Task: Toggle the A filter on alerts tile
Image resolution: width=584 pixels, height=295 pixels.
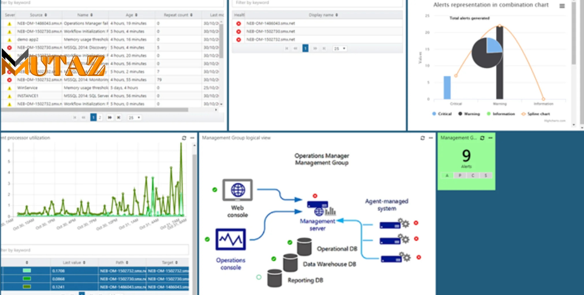Action: 447,175
